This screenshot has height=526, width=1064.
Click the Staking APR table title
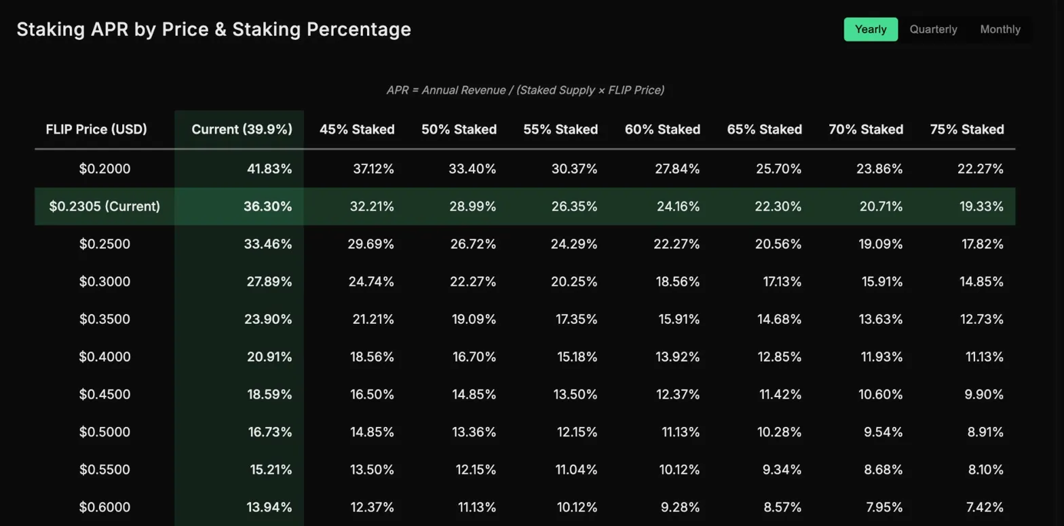pos(214,30)
